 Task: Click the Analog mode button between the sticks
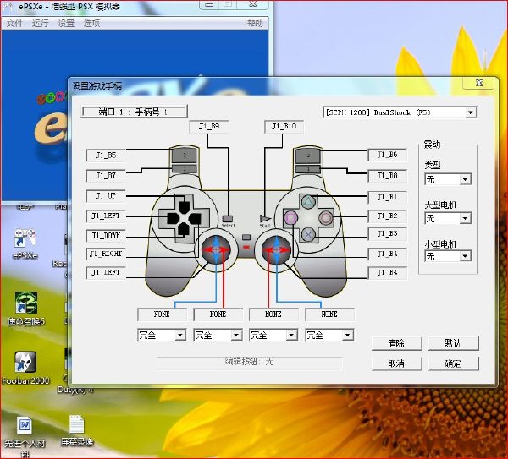pyautogui.click(x=246, y=238)
